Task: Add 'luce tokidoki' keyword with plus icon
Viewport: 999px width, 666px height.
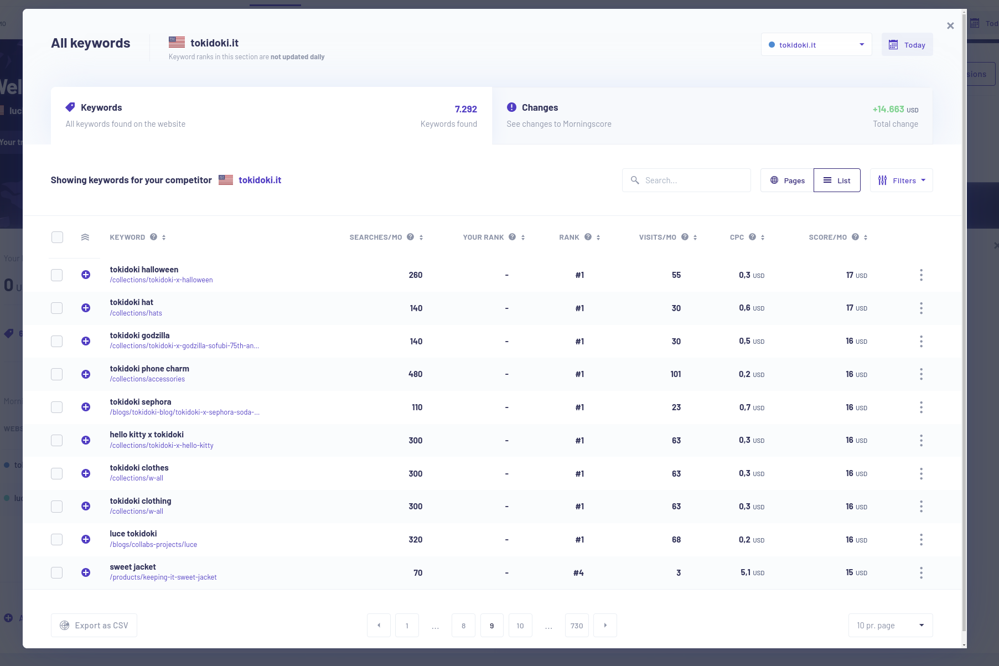Action: (86, 539)
